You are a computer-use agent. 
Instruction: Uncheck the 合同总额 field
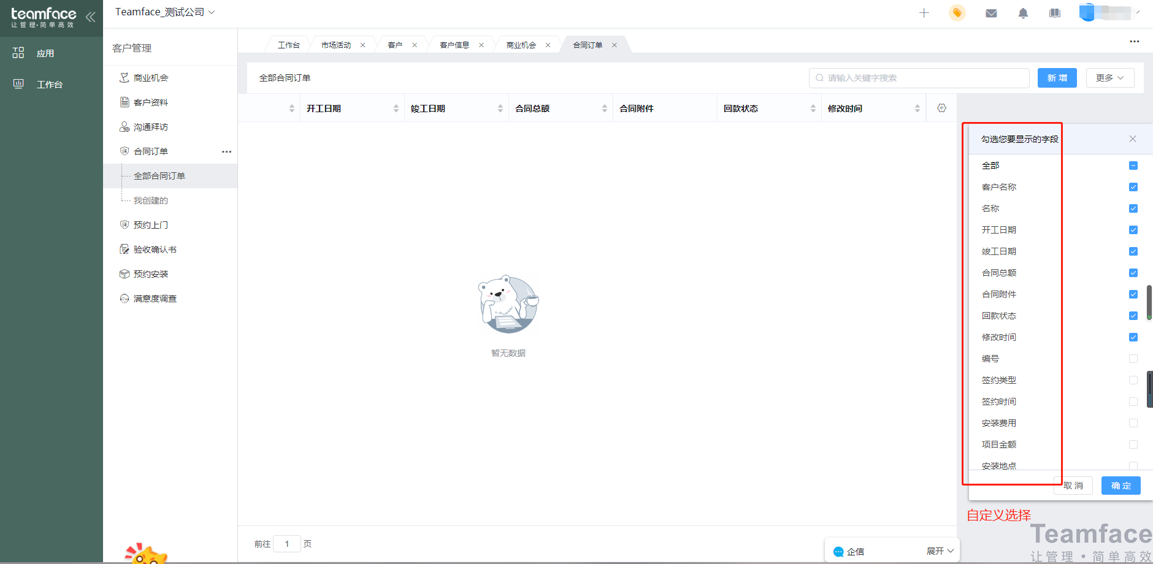click(x=1132, y=273)
